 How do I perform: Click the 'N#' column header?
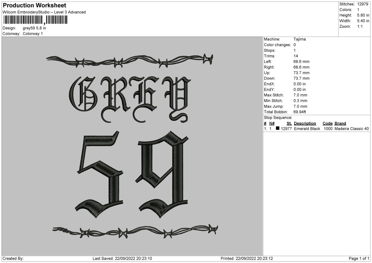(x=272, y=123)
